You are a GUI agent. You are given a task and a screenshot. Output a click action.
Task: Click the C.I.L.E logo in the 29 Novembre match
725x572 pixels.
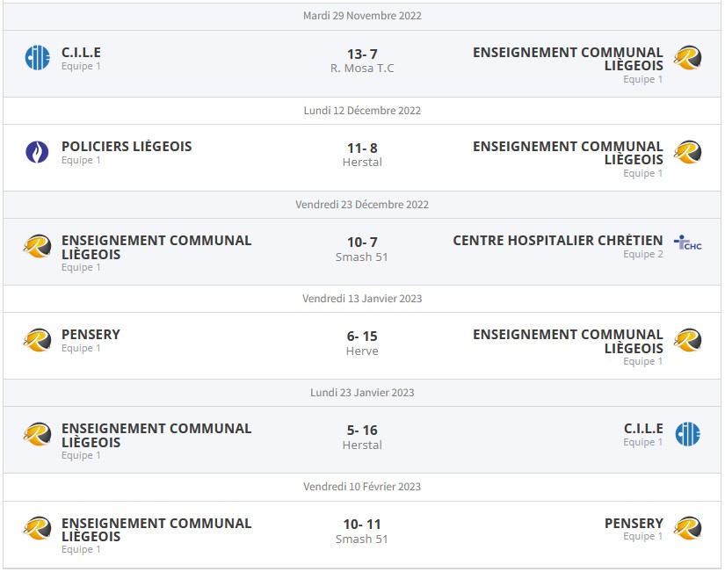(38, 58)
